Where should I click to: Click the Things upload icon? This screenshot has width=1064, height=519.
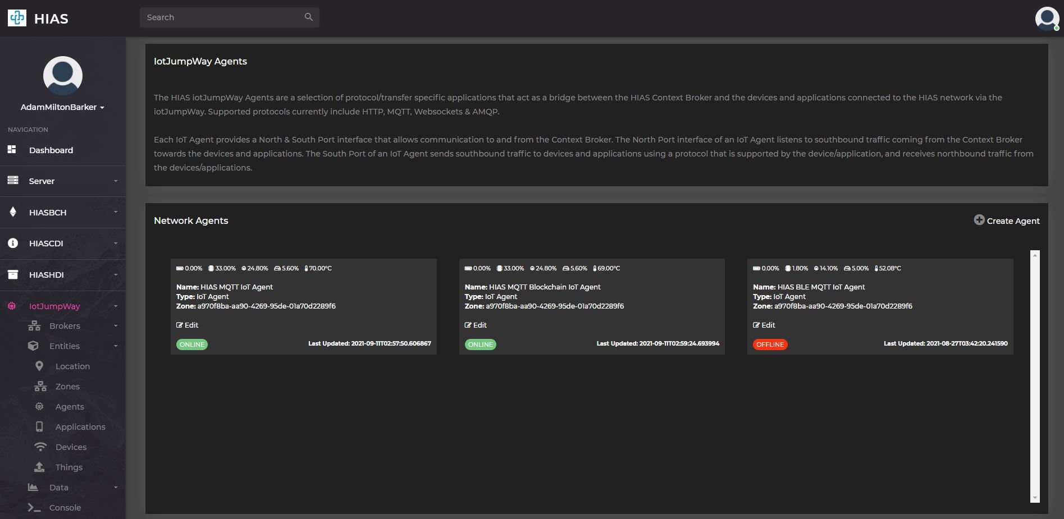click(39, 467)
